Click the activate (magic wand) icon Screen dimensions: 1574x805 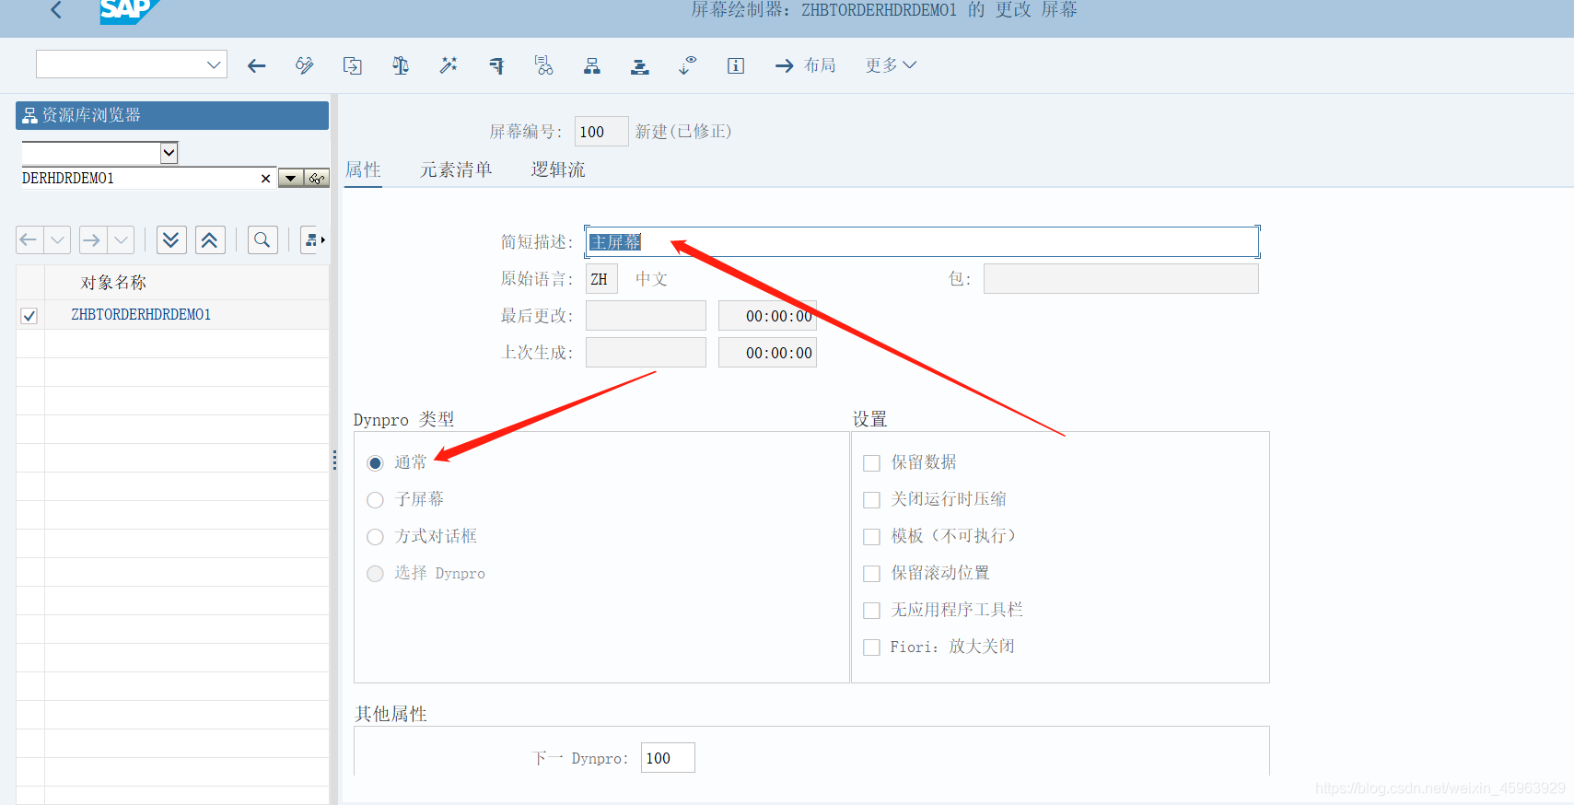click(449, 65)
